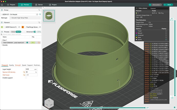
Task: Enable Retract display checkbox
Action: click(x=166, y=33)
